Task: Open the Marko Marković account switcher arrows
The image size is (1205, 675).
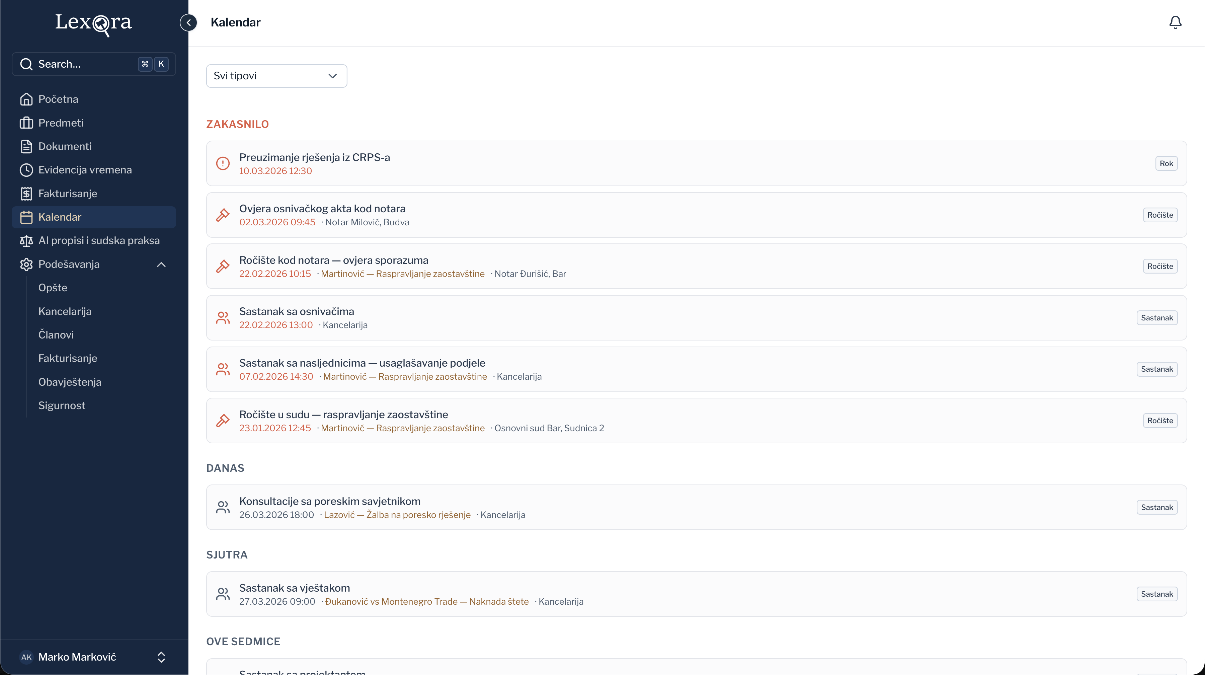Action: pos(161,657)
